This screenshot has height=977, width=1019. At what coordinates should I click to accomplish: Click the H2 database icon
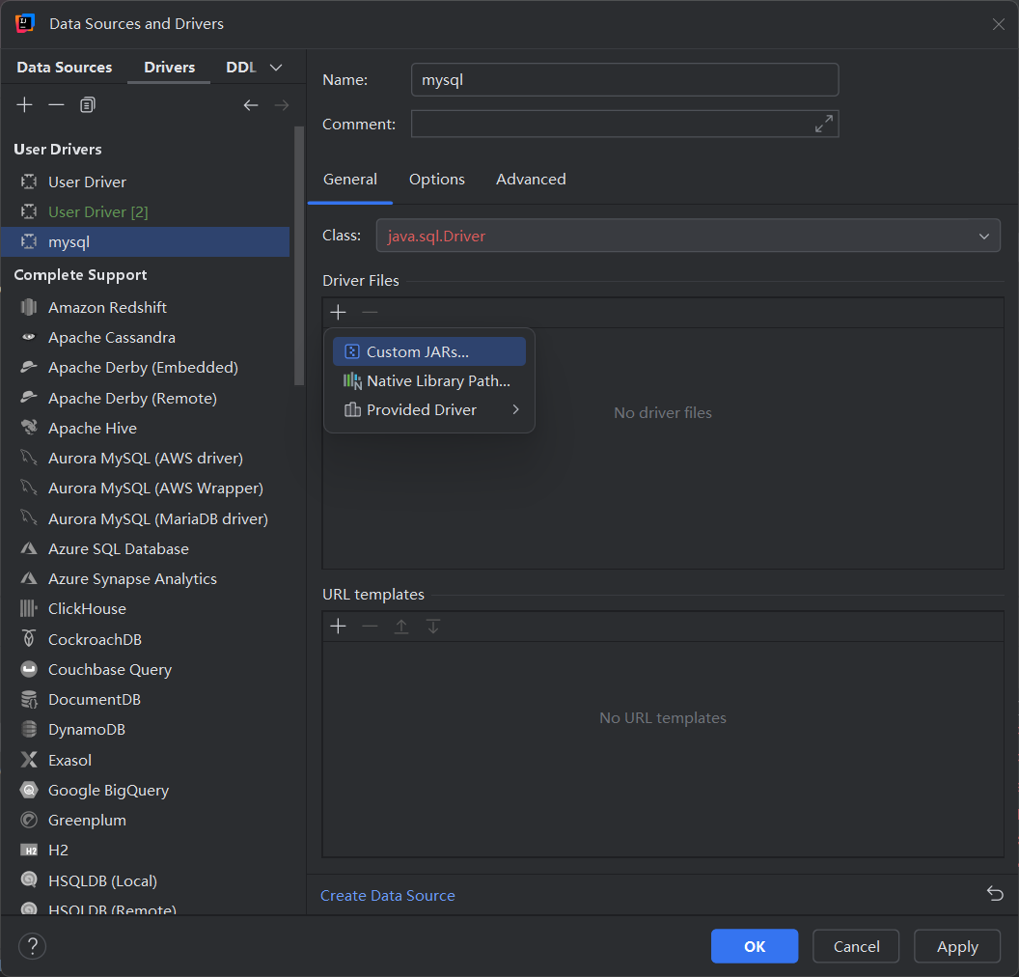[x=29, y=851]
